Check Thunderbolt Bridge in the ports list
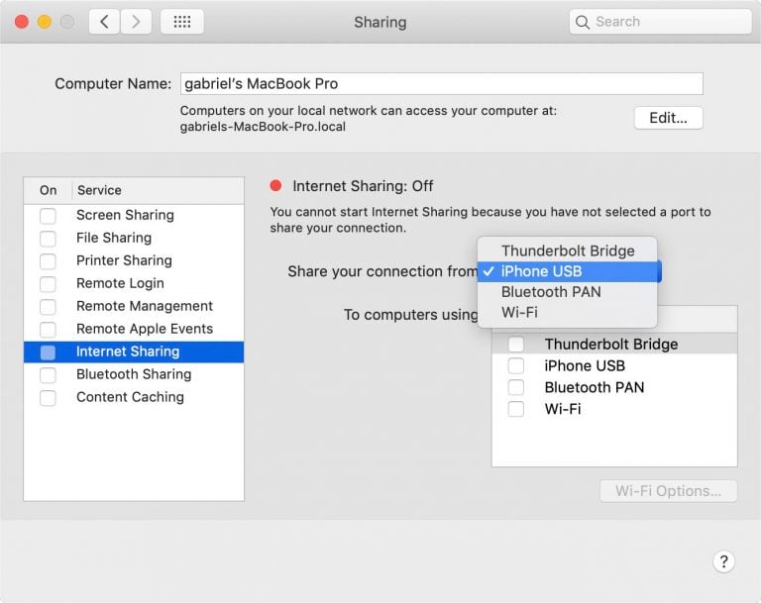Viewport: 761px width, 603px height. tap(516, 345)
